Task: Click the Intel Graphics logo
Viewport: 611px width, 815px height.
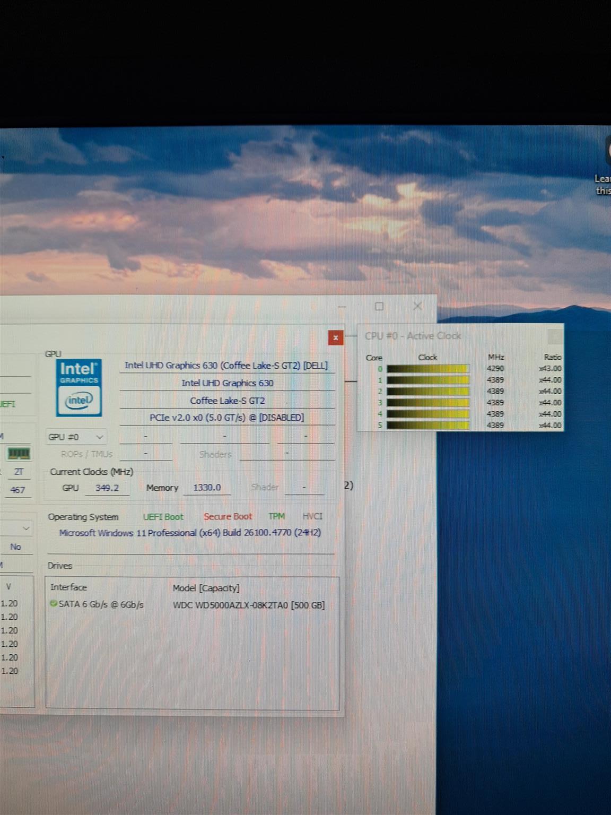Action: coord(78,388)
